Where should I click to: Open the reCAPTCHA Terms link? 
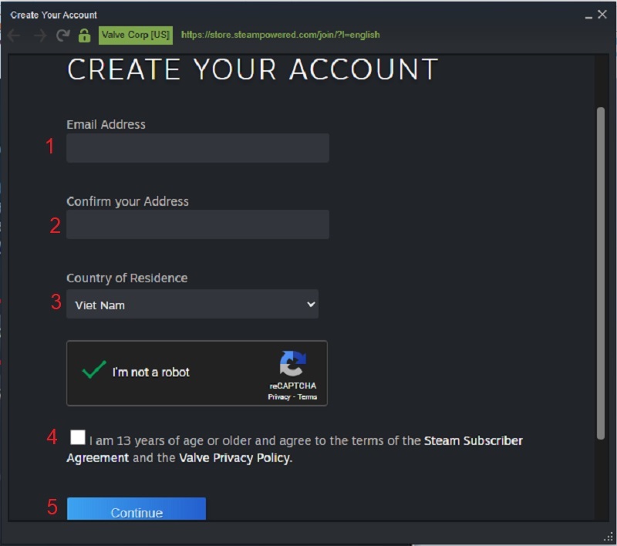click(307, 397)
